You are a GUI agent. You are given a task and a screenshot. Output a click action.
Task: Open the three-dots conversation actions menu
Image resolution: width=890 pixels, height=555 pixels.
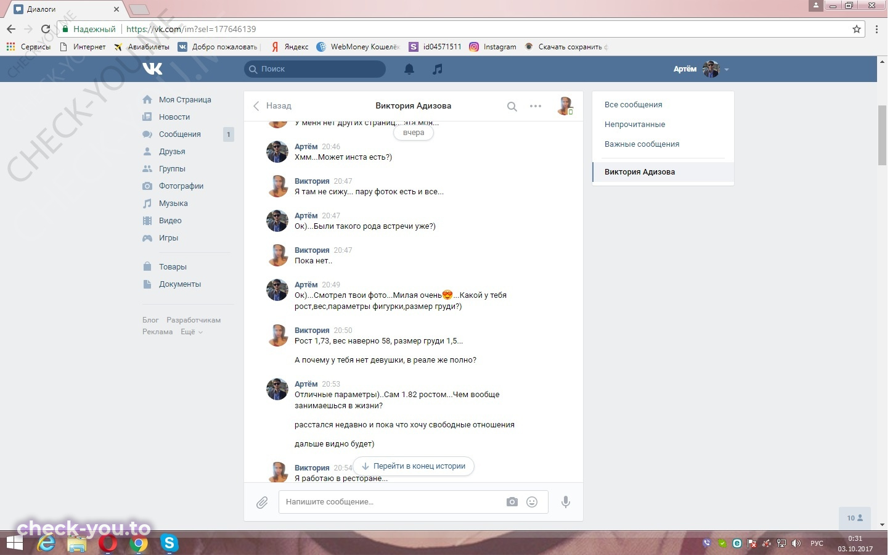tap(536, 106)
